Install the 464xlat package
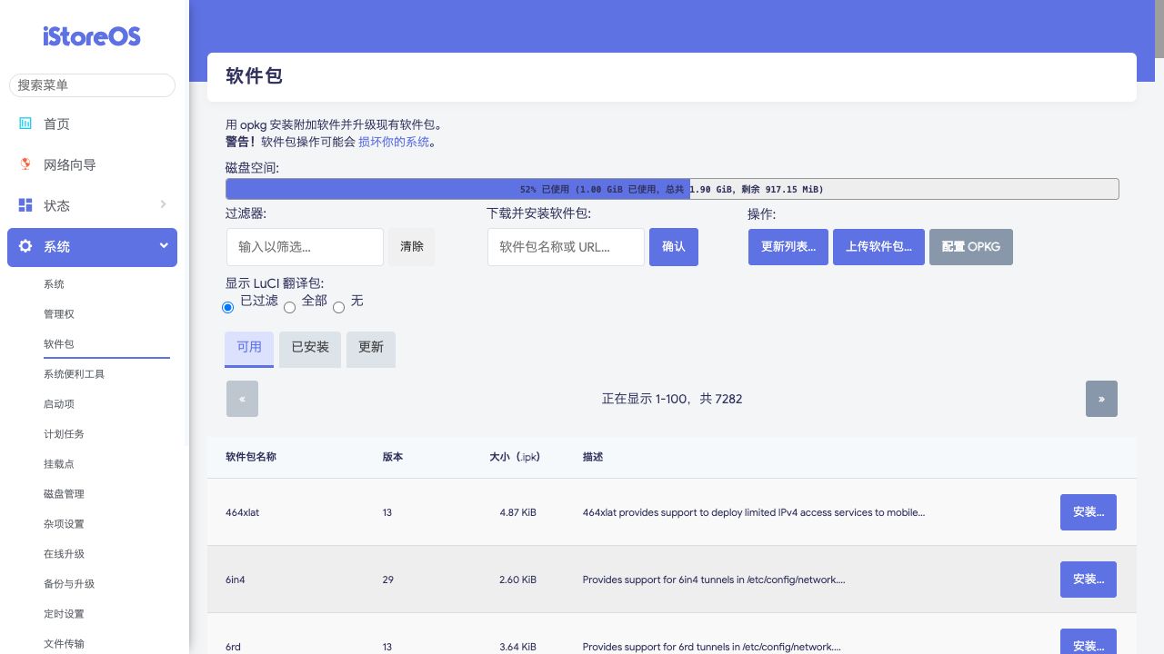The height and width of the screenshot is (654, 1164). point(1089,512)
